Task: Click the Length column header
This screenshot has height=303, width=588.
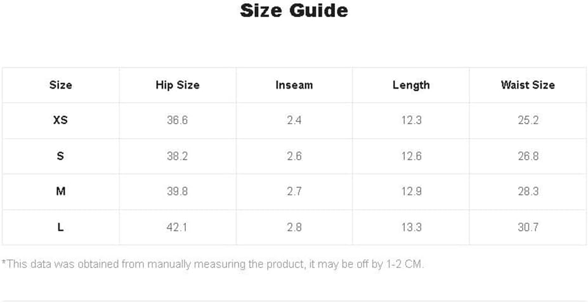Action: tap(411, 85)
